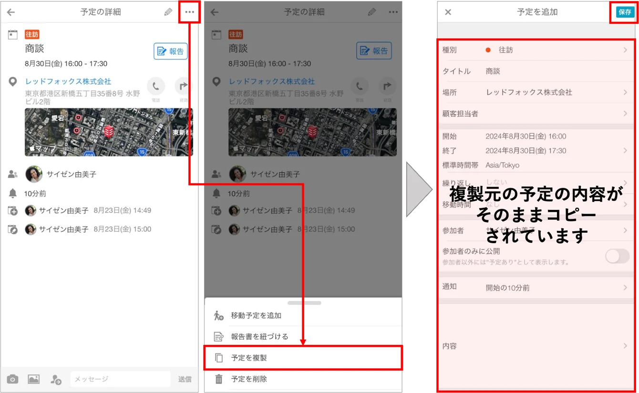Image resolution: width=639 pixels, height=393 pixels.
Task: Tap the route direction icon in left panel
Action: coord(184,87)
